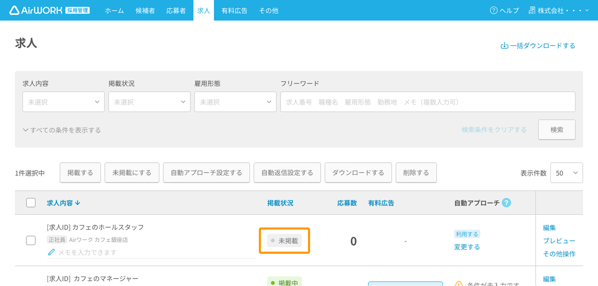Open the 候補者 tab

click(x=145, y=10)
